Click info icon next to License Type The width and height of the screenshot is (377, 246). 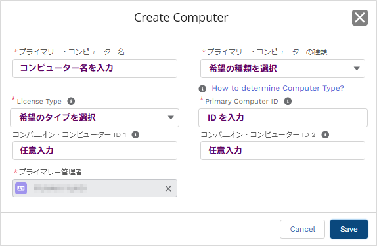(x=71, y=101)
